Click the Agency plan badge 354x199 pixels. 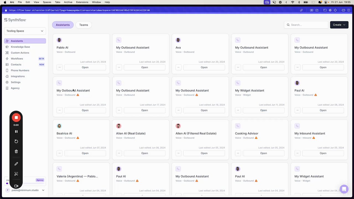point(40,180)
